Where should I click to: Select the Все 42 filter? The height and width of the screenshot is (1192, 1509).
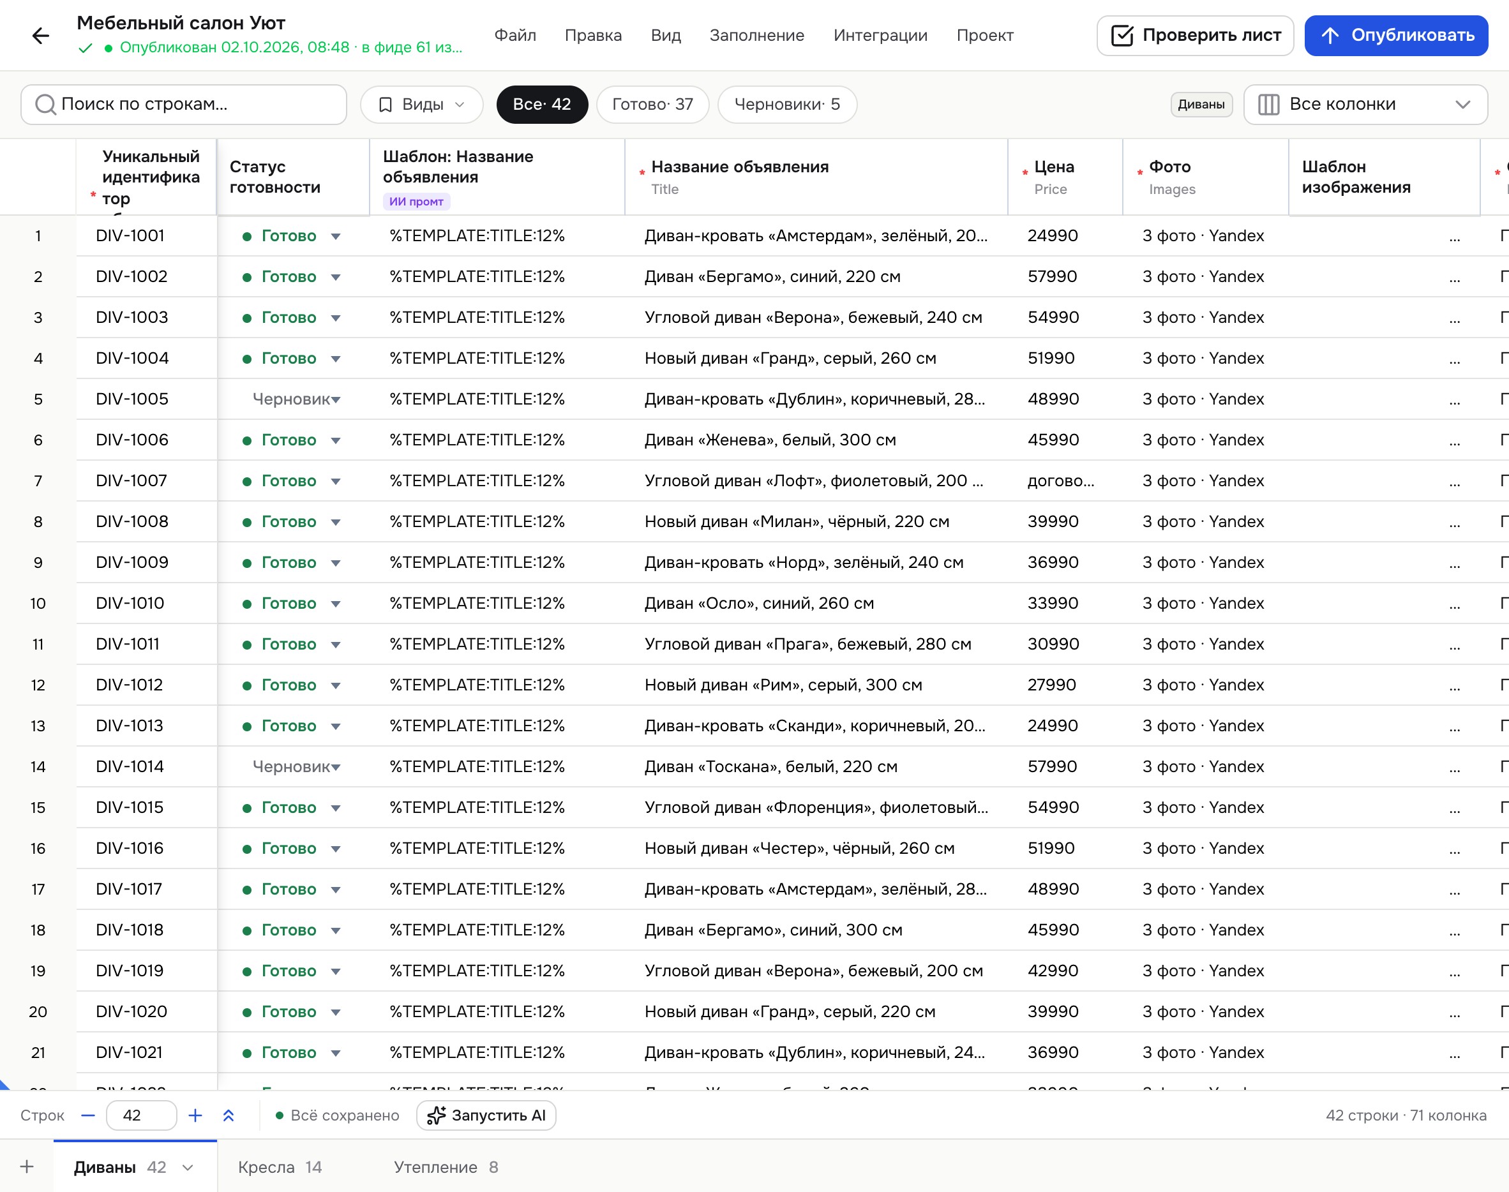[543, 105]
